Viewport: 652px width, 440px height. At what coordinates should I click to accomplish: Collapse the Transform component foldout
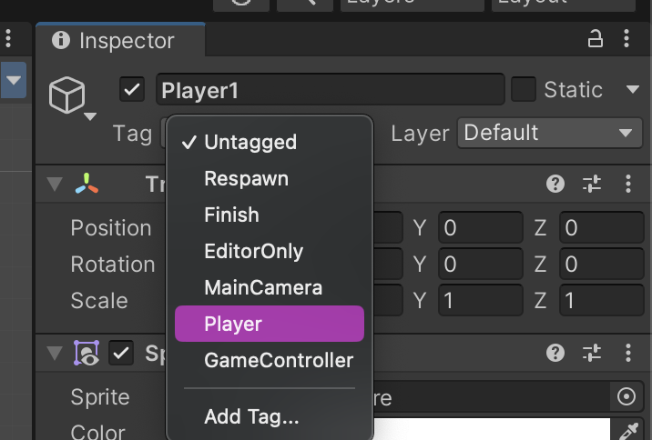55,184
